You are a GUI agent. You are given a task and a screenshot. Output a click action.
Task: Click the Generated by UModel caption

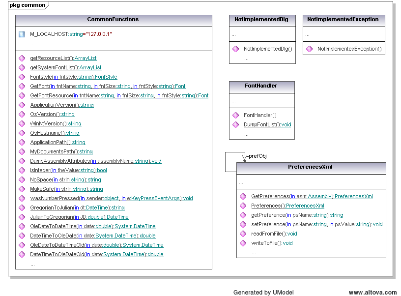click(263, 293)
